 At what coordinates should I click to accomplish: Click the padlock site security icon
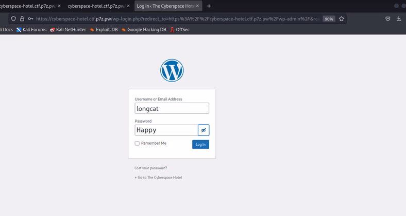click(x=22, y=19)
